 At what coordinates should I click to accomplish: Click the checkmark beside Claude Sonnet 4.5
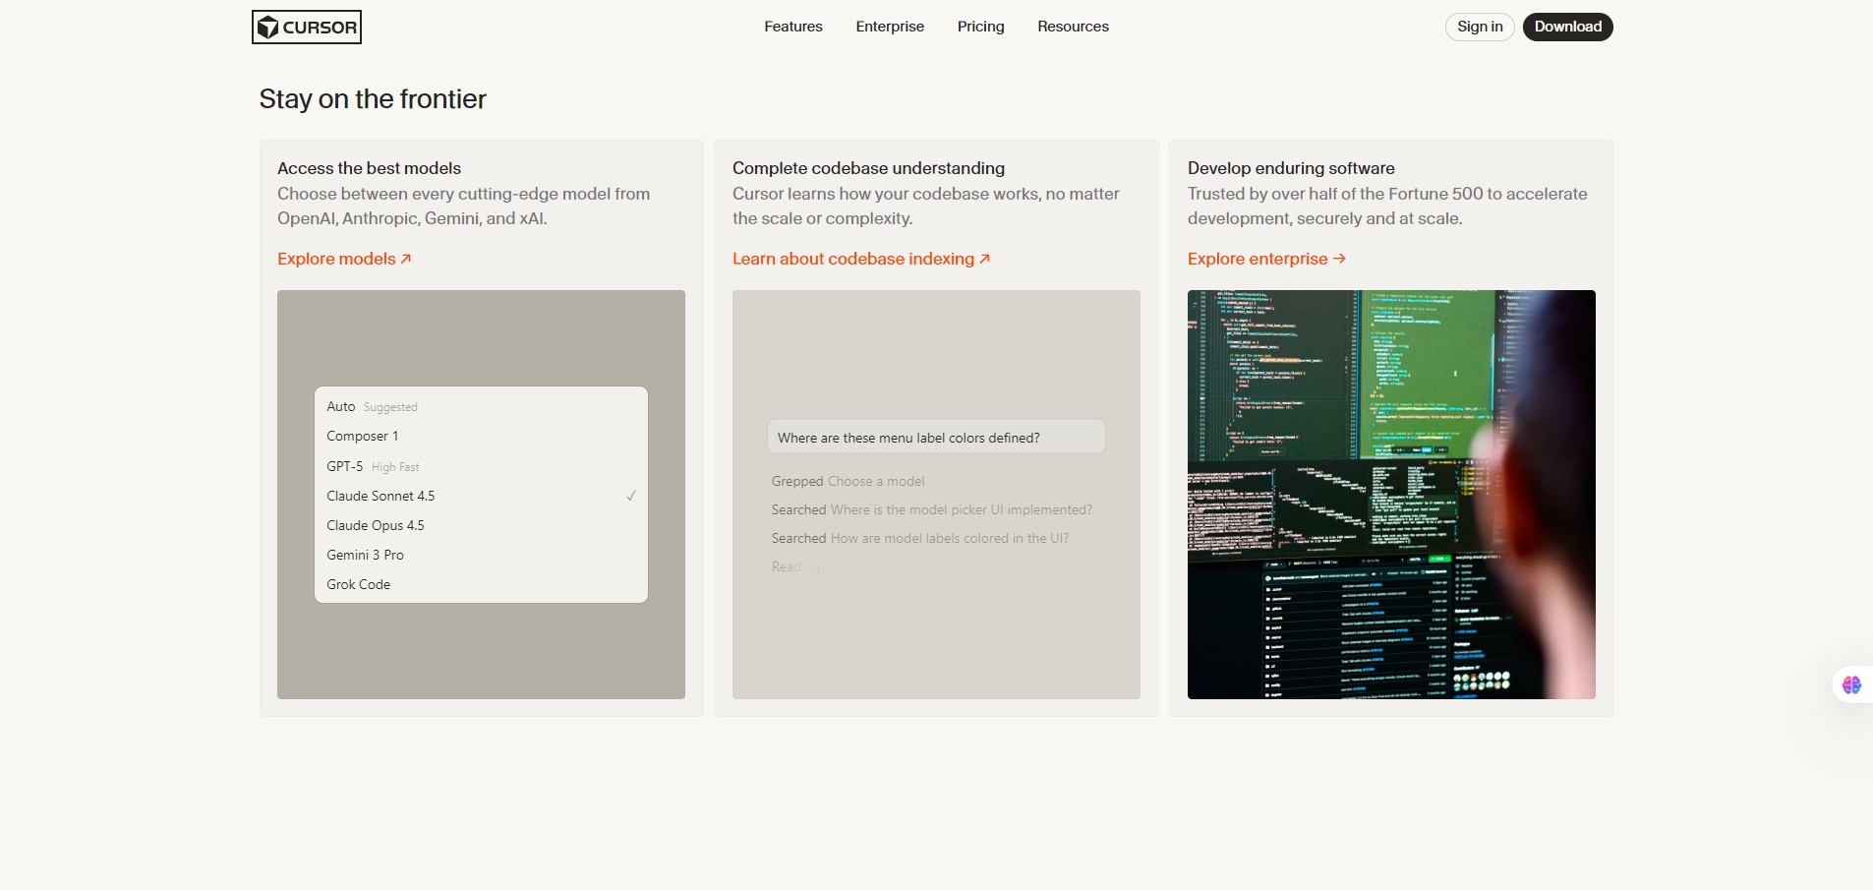click(x=631, y=496)
